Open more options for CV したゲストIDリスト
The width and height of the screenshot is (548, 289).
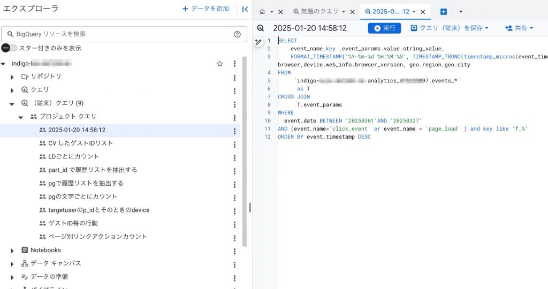[234, 144]
